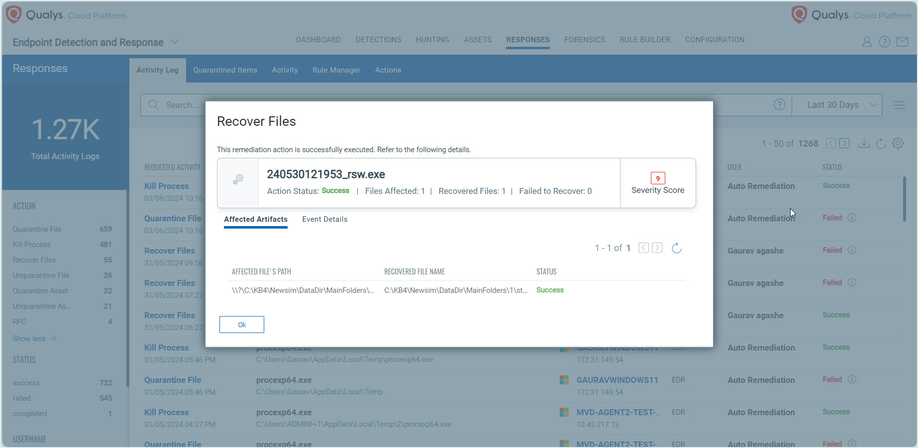The height and width of the screenshot is (448, 918).
Task: Switch to the Event Details tab
Action: pos(324,219)
